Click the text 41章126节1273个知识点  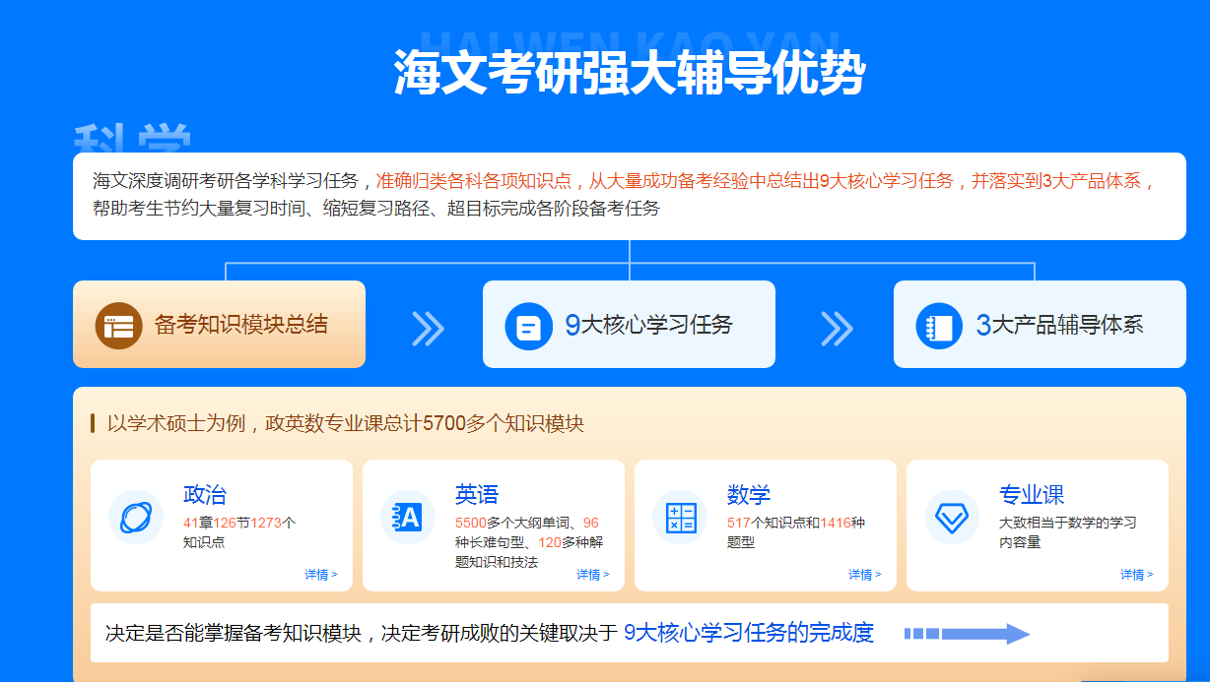239,532
